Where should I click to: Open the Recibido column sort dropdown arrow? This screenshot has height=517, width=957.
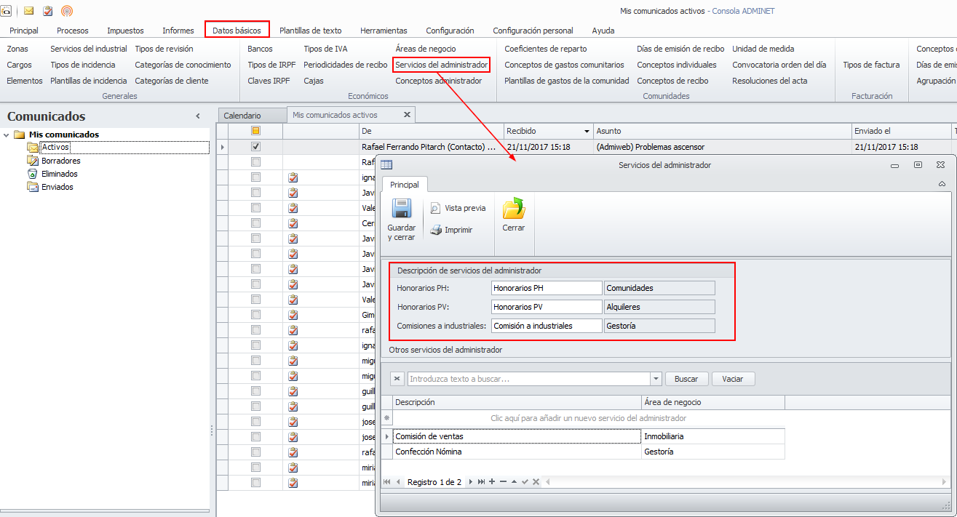pos(587,132)
